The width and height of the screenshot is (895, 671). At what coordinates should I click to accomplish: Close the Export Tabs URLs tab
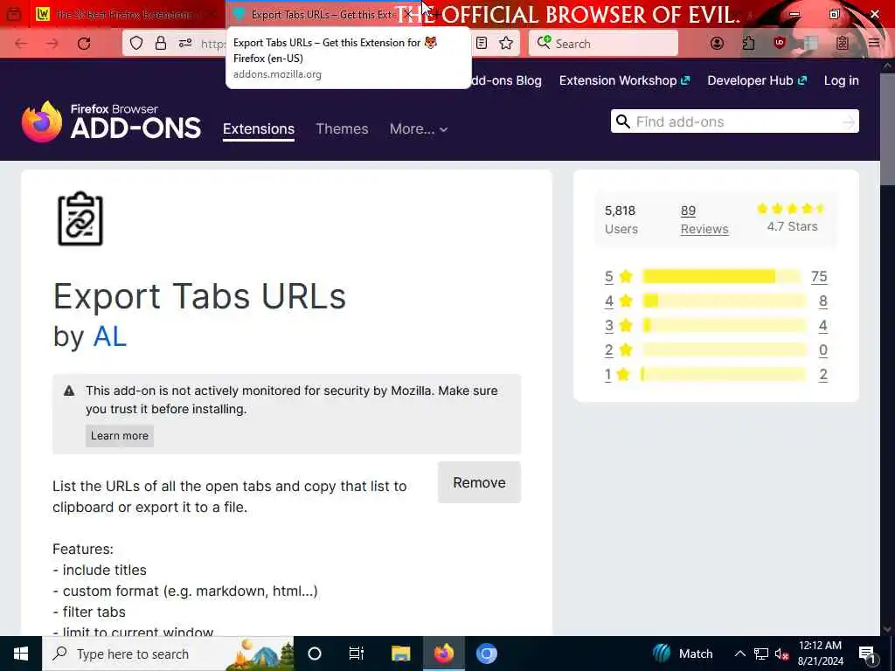407,14
